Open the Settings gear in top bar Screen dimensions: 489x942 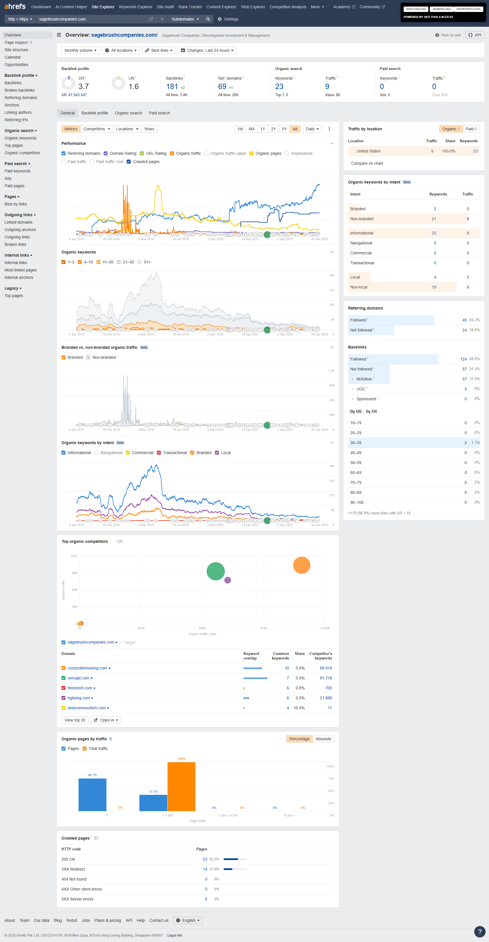pos(227,19)
